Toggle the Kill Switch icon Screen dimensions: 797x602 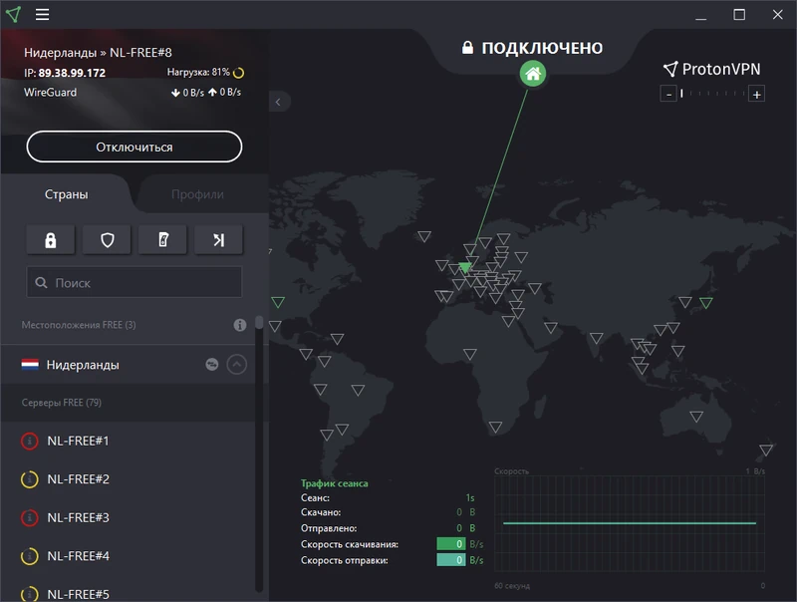217,239
